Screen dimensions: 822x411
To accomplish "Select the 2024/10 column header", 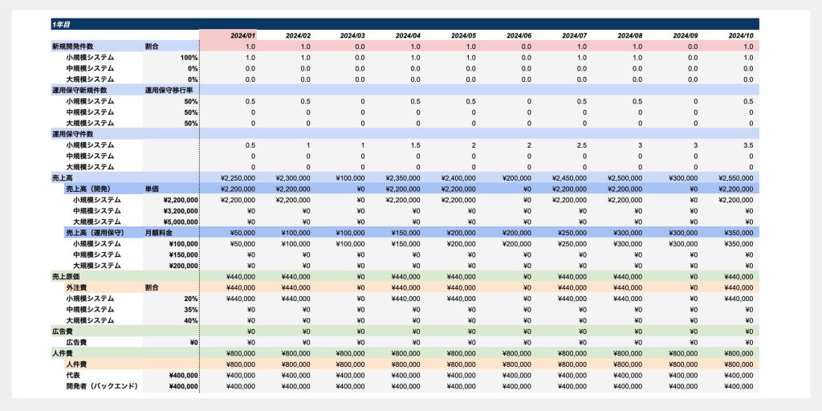I will (x=740, y=36).
